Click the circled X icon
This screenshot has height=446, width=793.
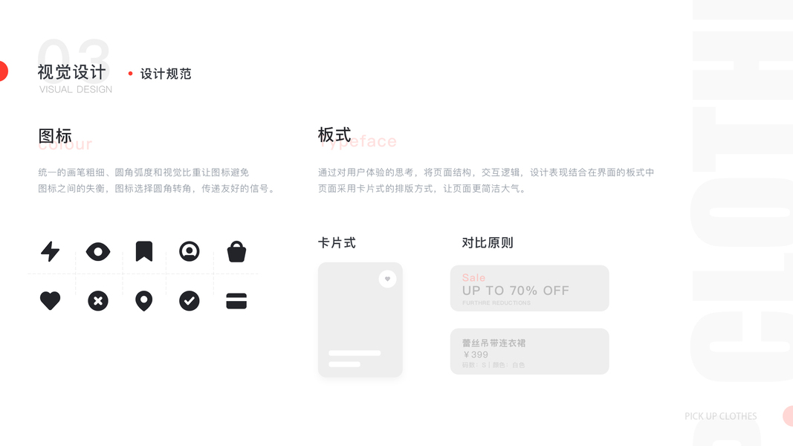pyautogui.click(x=98, y=301)
